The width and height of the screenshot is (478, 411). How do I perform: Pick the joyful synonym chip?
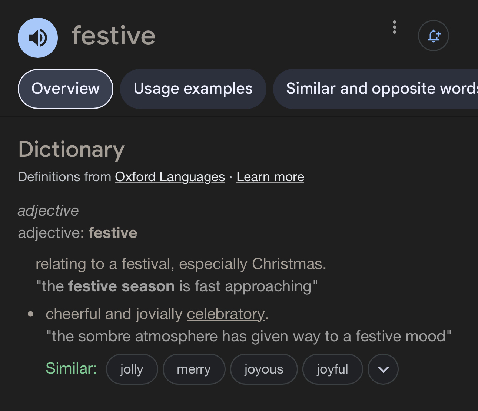coord(332,369)
